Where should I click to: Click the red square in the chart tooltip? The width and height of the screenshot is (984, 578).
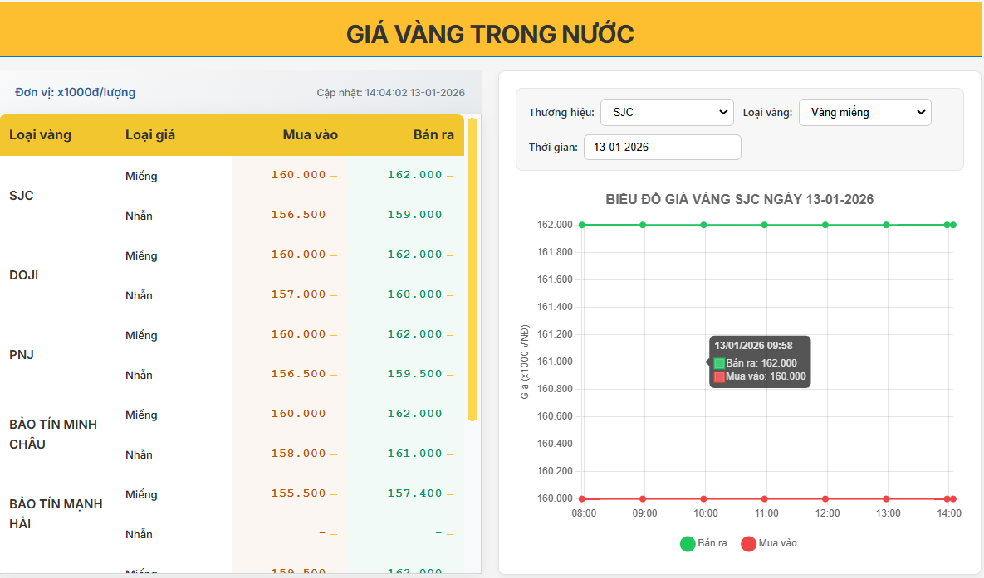point(717,376)
